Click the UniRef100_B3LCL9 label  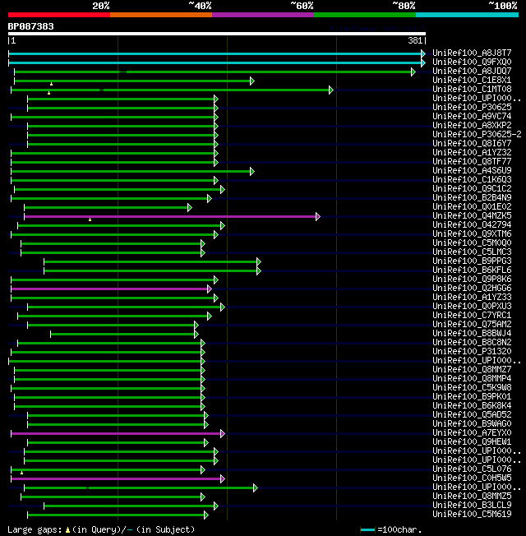click(472, 505)
